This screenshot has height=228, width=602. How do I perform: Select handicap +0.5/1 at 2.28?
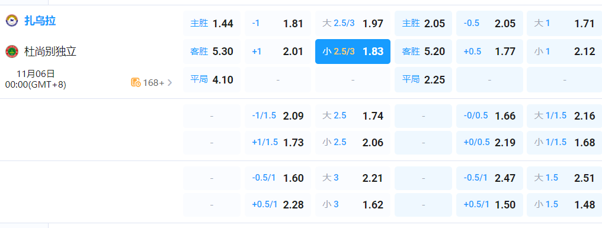[278, 205]
